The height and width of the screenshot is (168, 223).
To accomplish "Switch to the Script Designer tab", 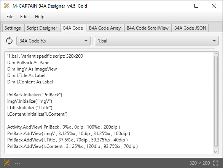I will pyautogui.click(x=42, y=28).
